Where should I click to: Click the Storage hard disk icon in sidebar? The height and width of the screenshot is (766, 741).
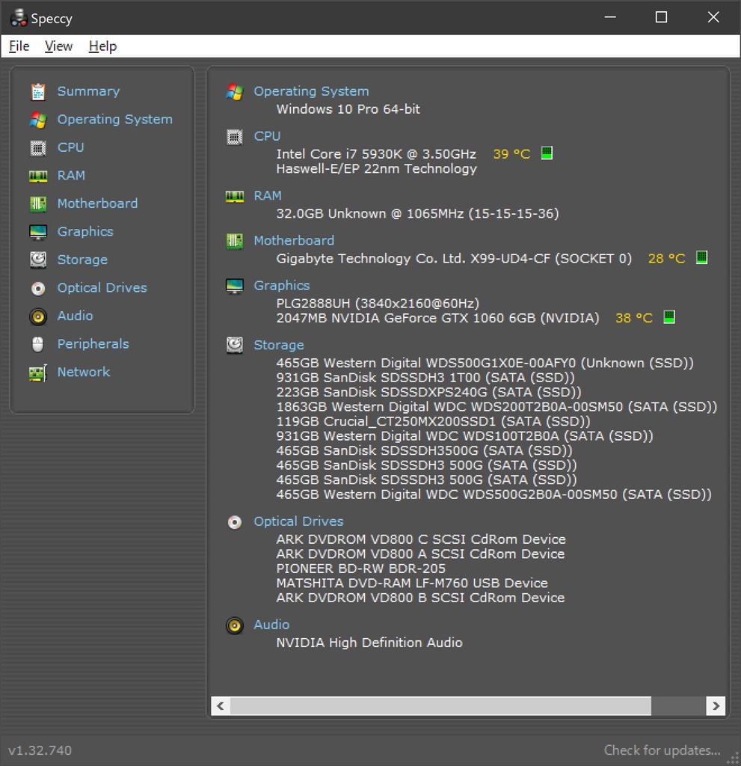pos(38,260)
